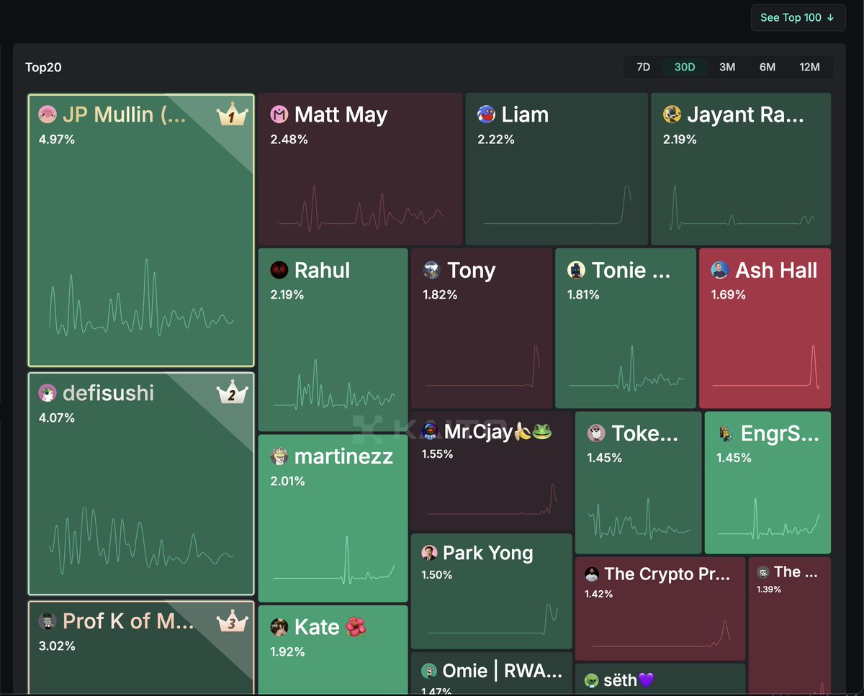Click the 2.48% value
Image resolution: width=864 pixels, height=696 pixels.
point(289,139)
